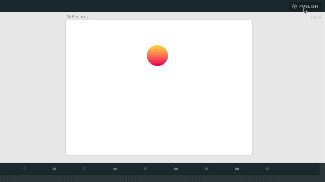Open the 100% zoom level indicator
Viewport: 325px width, 182px height.
point(316,17)
